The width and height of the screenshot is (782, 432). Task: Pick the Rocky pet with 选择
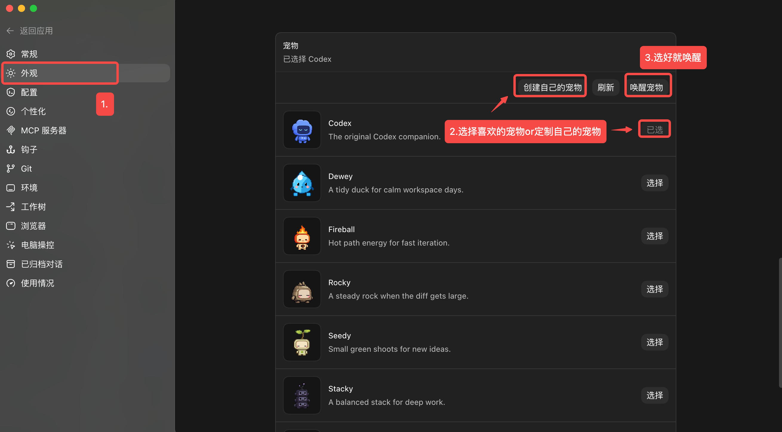pyautogui.click(x=655, y=289)
